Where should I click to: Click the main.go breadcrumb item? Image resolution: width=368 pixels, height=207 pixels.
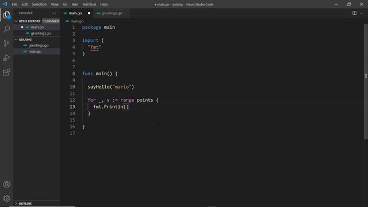76,21
